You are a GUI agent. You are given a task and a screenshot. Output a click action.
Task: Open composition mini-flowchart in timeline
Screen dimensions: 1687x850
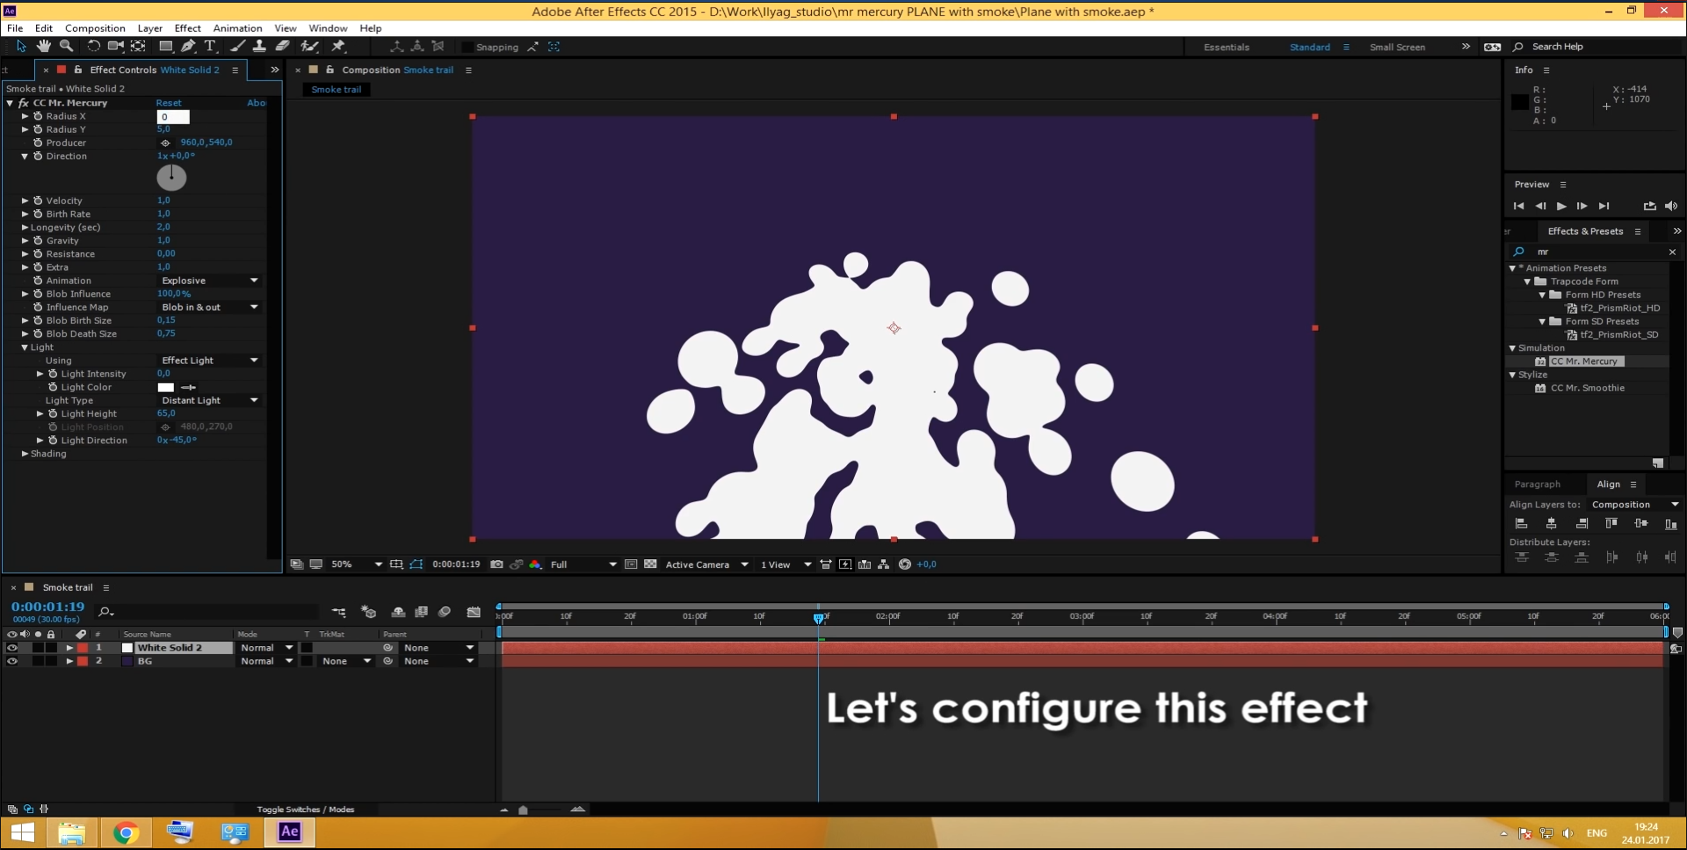coord(338,612)
